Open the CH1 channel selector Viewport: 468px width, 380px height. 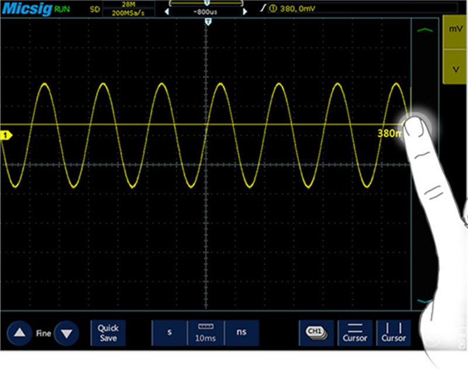point(316,333)
